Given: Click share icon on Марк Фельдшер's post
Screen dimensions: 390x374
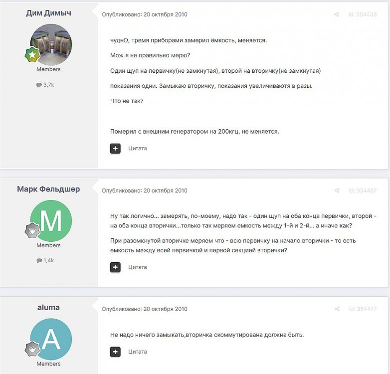Looking at the screenshot, I should point(337,190).
